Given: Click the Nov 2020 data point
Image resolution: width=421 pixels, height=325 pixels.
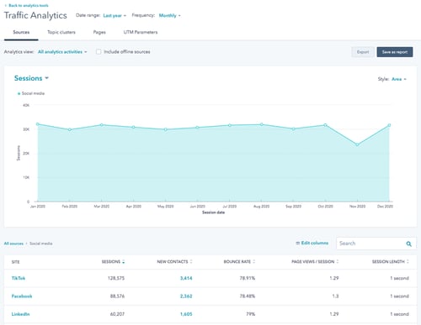Looking at the screenshot, I should coord(357,144).
